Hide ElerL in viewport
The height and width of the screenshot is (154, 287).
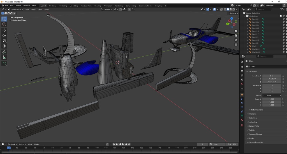284,46
